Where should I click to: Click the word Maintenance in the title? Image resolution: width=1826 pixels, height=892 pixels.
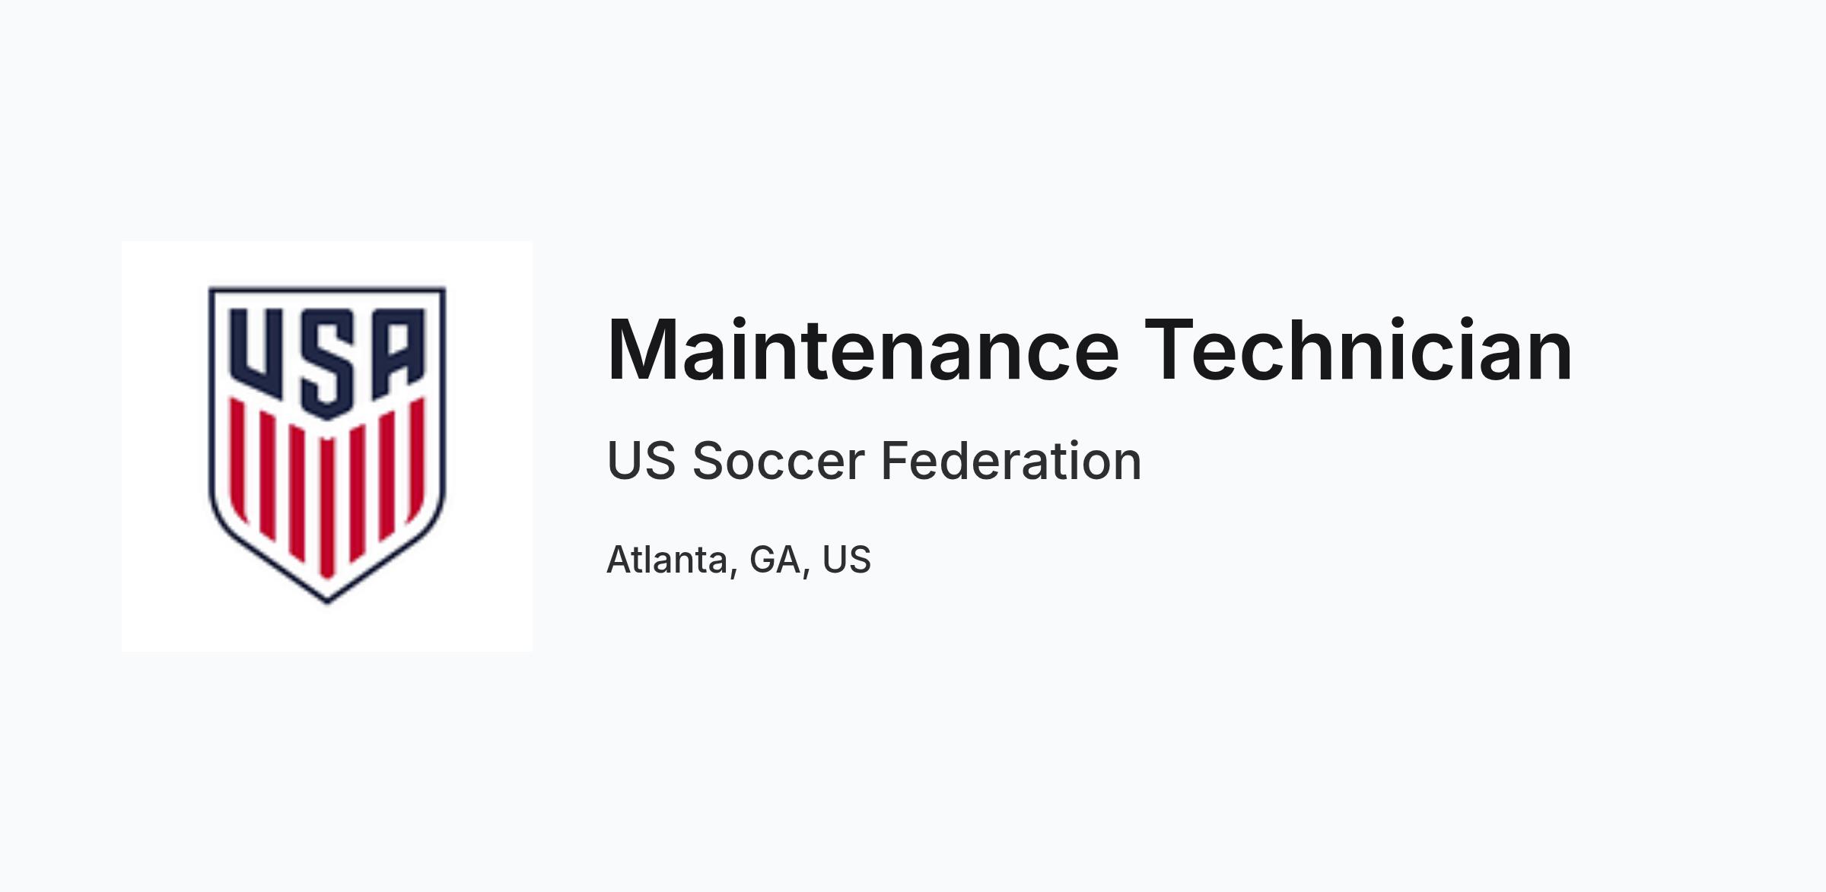click(x=863, y=350)
